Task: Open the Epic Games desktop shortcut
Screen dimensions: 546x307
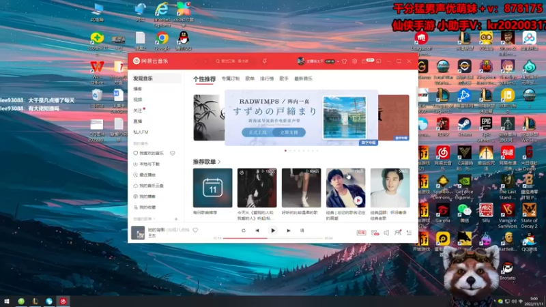Action: tap(486, 129)
